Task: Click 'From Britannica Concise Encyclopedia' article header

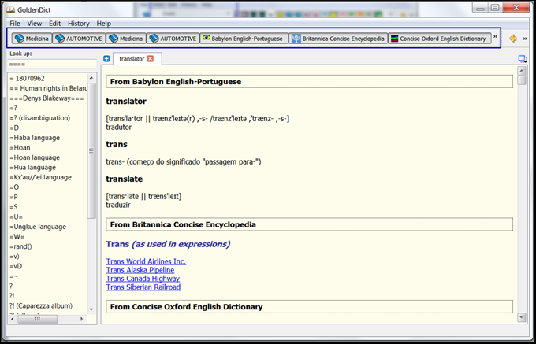Action: pos(309,224)
